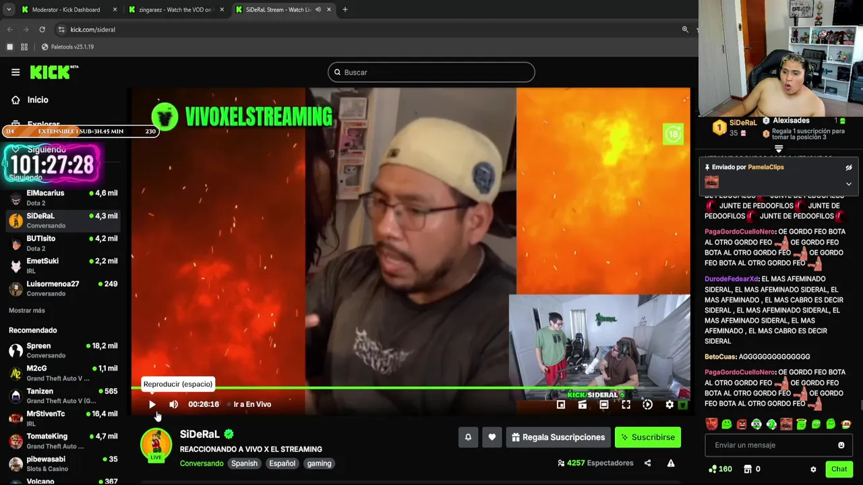
Task: Hide the pinned message eye-slash icon
Action: [x=849, y=168]
